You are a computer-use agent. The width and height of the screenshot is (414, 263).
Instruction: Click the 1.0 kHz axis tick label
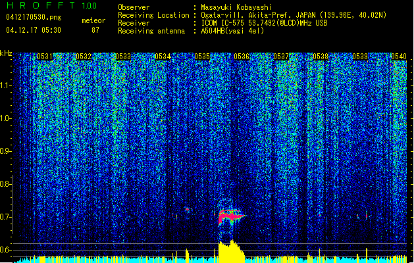(x=5, y=118)
